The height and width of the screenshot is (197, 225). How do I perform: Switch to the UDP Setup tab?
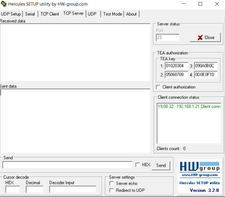point(11,14)
